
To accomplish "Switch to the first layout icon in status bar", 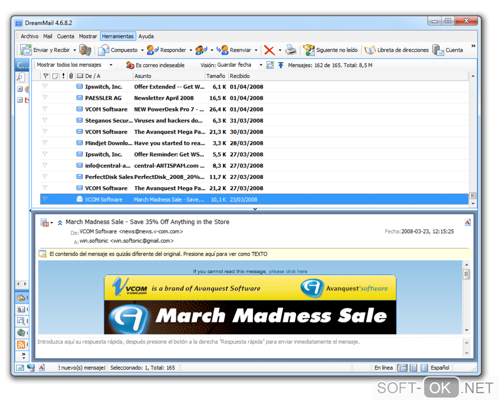I will click(403, 368).
